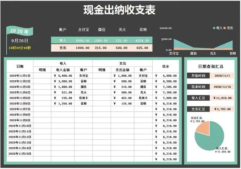Select balance ¥8,218.00 in 11月15日 row
Screen dimensions: 241x169
coord(166,154)
